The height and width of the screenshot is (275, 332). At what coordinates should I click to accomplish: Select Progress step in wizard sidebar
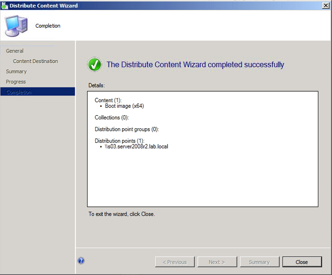coord(16,82)
